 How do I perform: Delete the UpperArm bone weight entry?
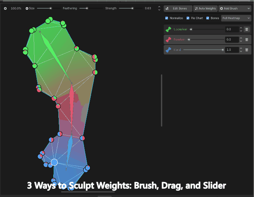point(247,29)
